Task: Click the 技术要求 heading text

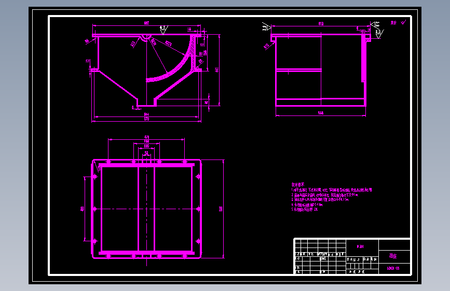Action: 297,185
